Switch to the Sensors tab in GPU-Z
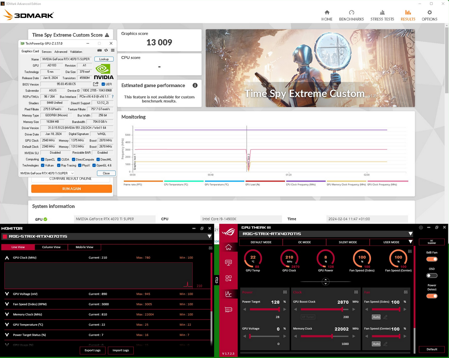449x358 pixels. [x=47, y=52]
